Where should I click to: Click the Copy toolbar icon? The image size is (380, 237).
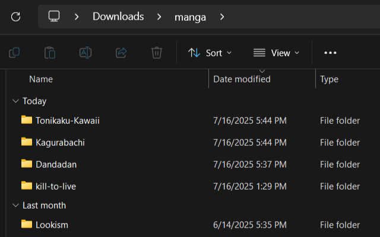[14, 53]
